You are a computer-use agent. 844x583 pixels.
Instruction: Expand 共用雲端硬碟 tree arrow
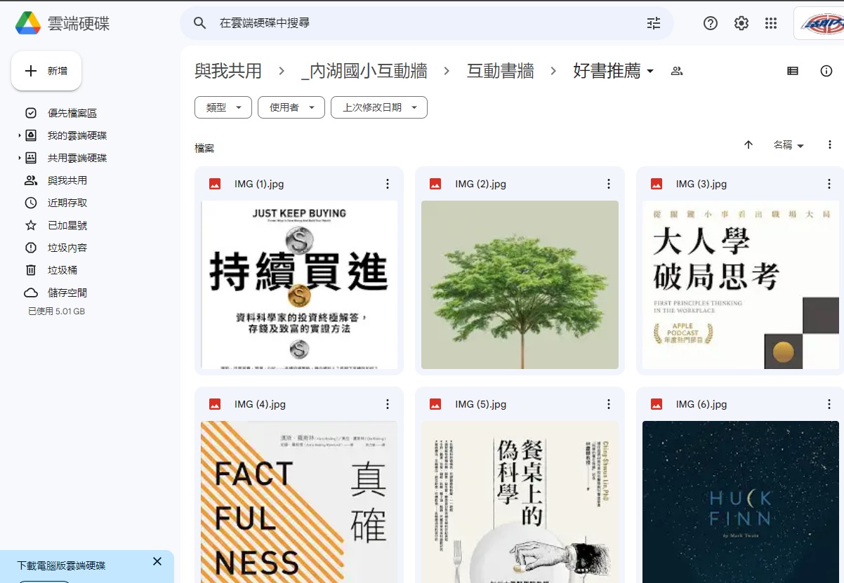click(20, 158)
